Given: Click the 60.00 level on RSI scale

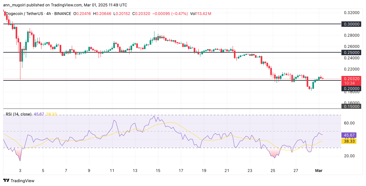Looking at the screenshot, I should click(350, 123).
